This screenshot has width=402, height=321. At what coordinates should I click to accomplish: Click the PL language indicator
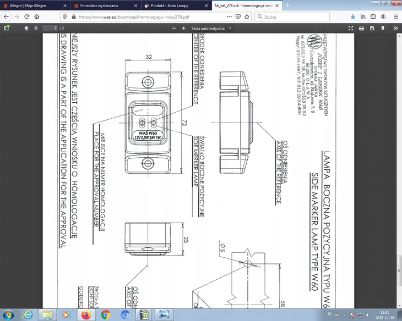330,314
